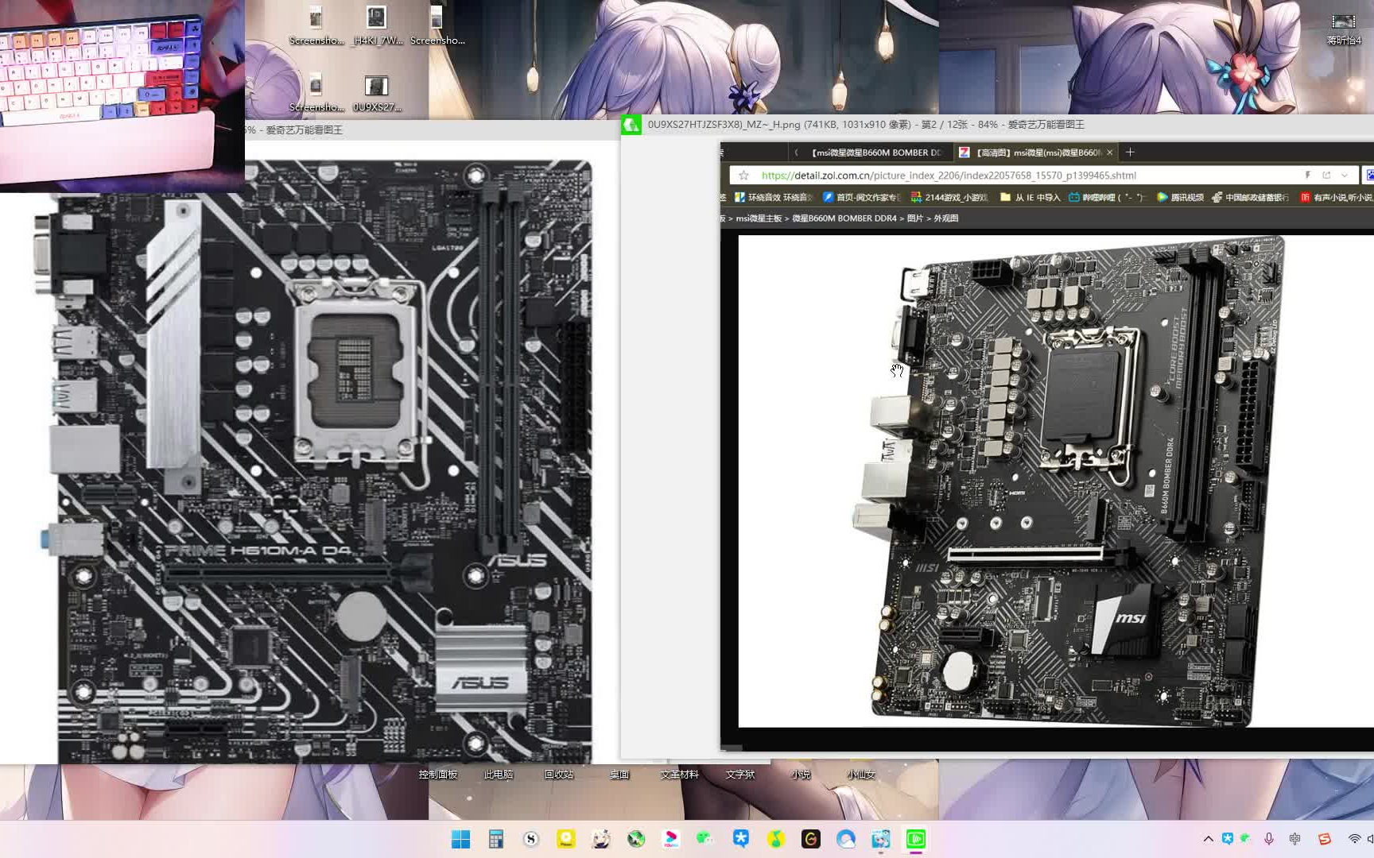Click the green tray icon
The image size is (1374, 858).
click(1245, 838)
